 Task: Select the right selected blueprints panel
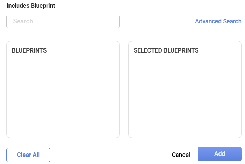[x=185, y=89]
